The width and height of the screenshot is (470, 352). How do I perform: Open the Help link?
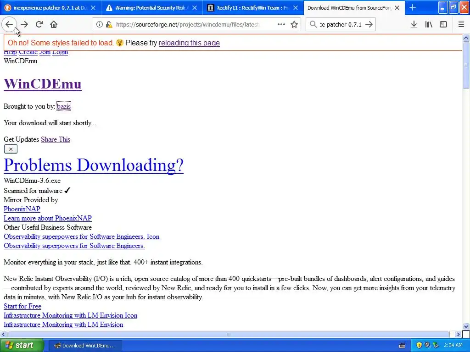(10, 52)
